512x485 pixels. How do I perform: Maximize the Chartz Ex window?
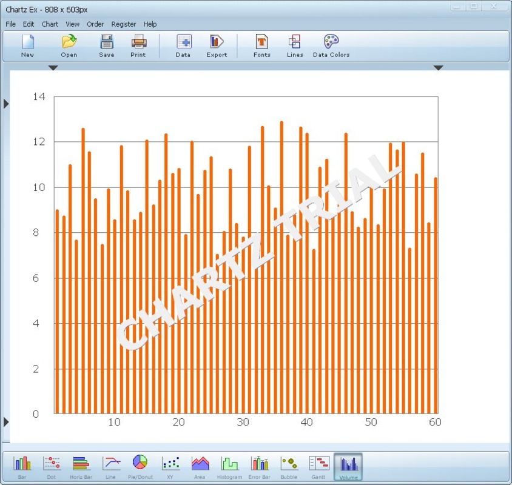[x=474, y=6]
